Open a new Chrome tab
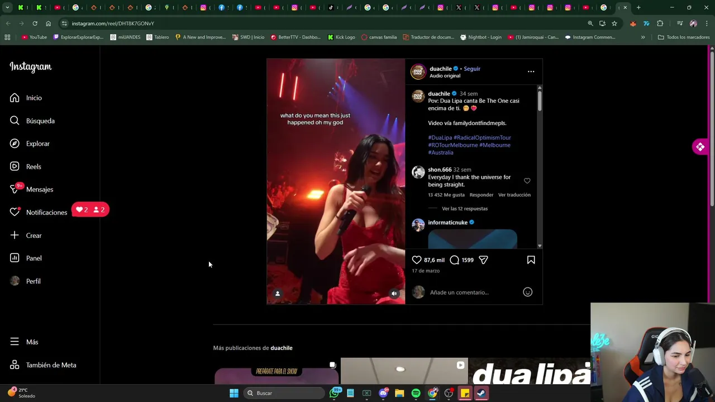This screenshot has height=402, width=715. pos(638,7)
